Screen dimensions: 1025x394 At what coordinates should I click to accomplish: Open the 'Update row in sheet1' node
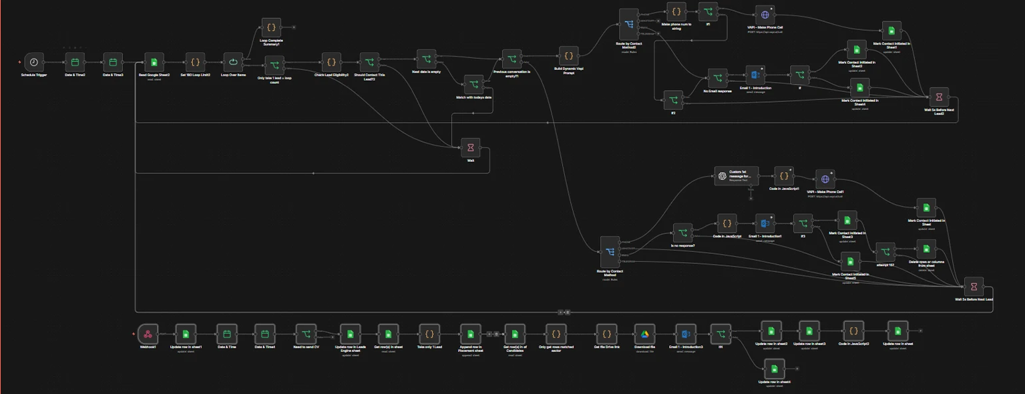pyautogui.click(x=186, y=333)
